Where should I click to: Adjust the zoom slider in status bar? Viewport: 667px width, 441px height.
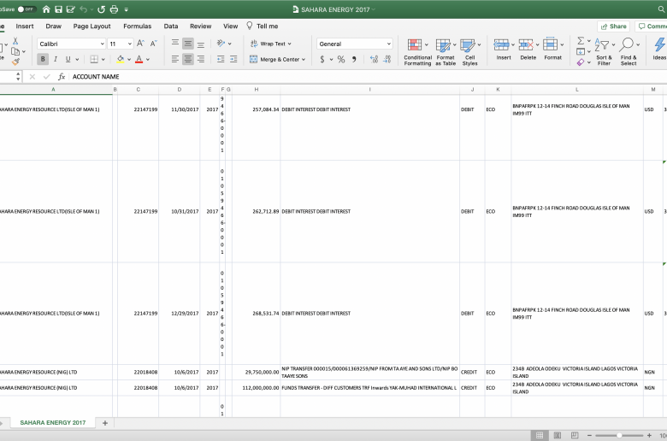pyautogui.click(x=619, y=435)
